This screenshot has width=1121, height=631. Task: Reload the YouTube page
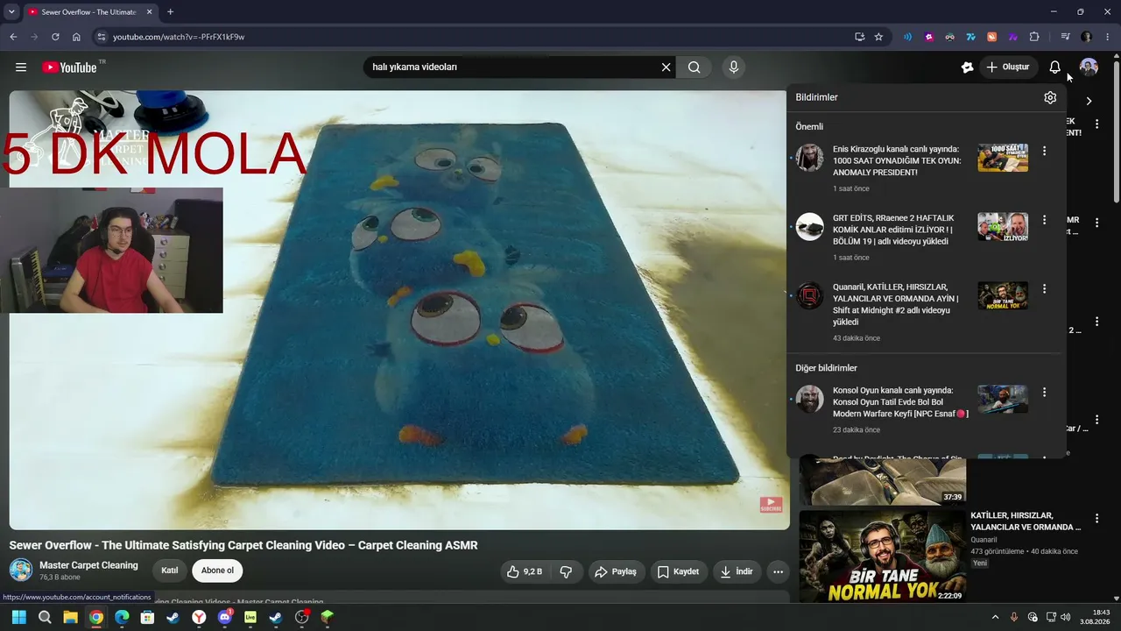(55, 37)
